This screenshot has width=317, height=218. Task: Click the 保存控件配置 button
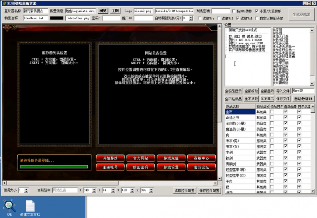209,190
